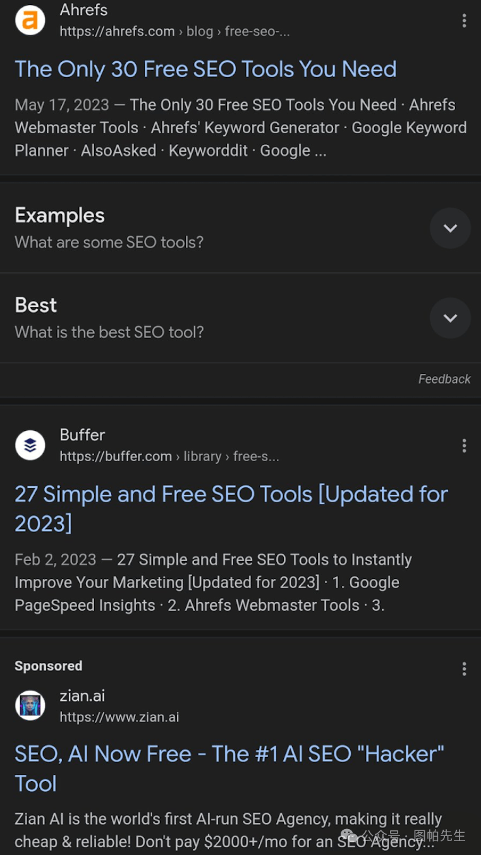Open 'SEO, AI Now Free' sponsored link
The width and height of the screenshot is (481, 855).
(229, 768)
